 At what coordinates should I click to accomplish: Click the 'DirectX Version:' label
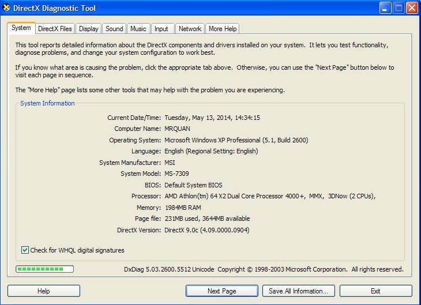pos(139,230)
